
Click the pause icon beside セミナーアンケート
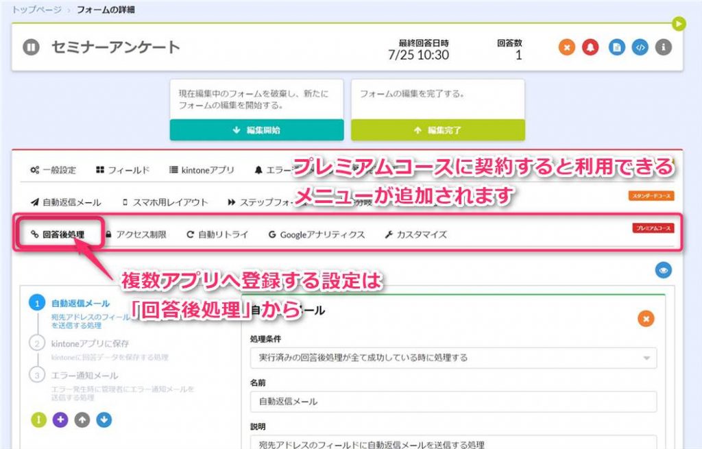(31, 48)
